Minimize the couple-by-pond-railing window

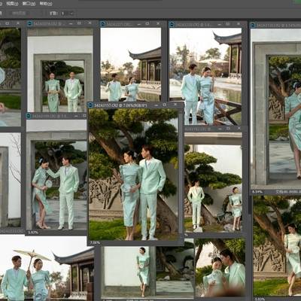[219, 24]
